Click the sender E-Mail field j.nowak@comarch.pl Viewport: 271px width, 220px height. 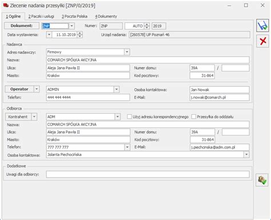pos(220,97)
